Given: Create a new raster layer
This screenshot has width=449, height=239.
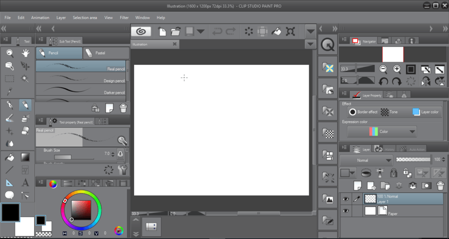Looking at the screenshot, I should (357, 186).
